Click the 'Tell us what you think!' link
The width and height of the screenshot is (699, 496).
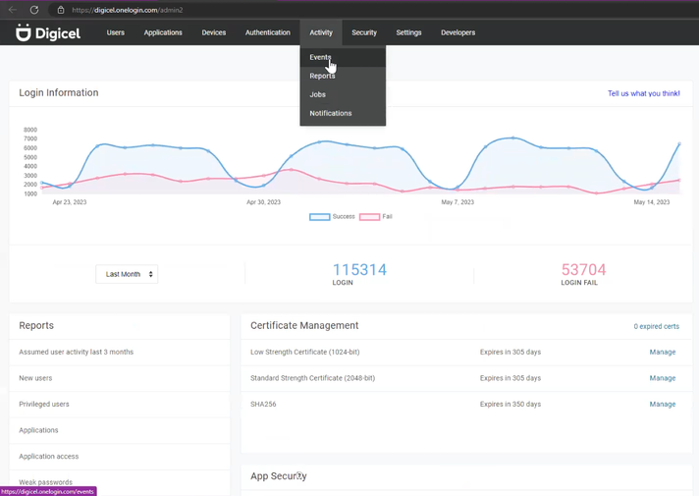click(x=643, y=93)
